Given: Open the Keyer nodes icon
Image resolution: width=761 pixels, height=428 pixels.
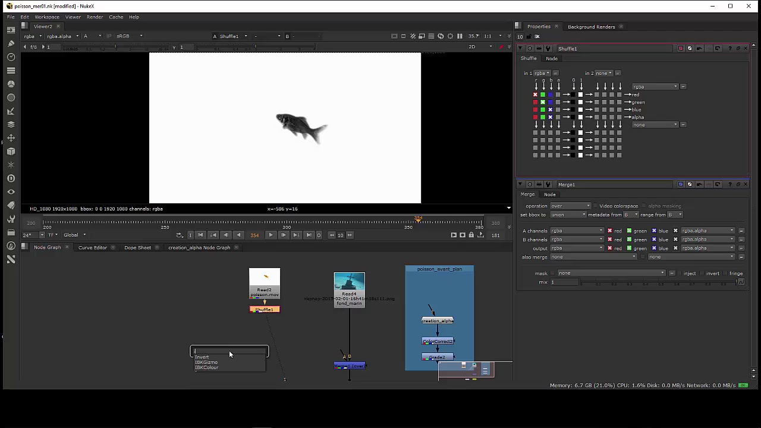Looking at the screenshot, I should [11, 111].
